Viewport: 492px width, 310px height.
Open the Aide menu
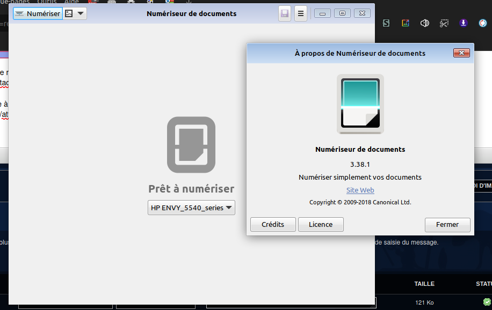[x=71, y=2]
